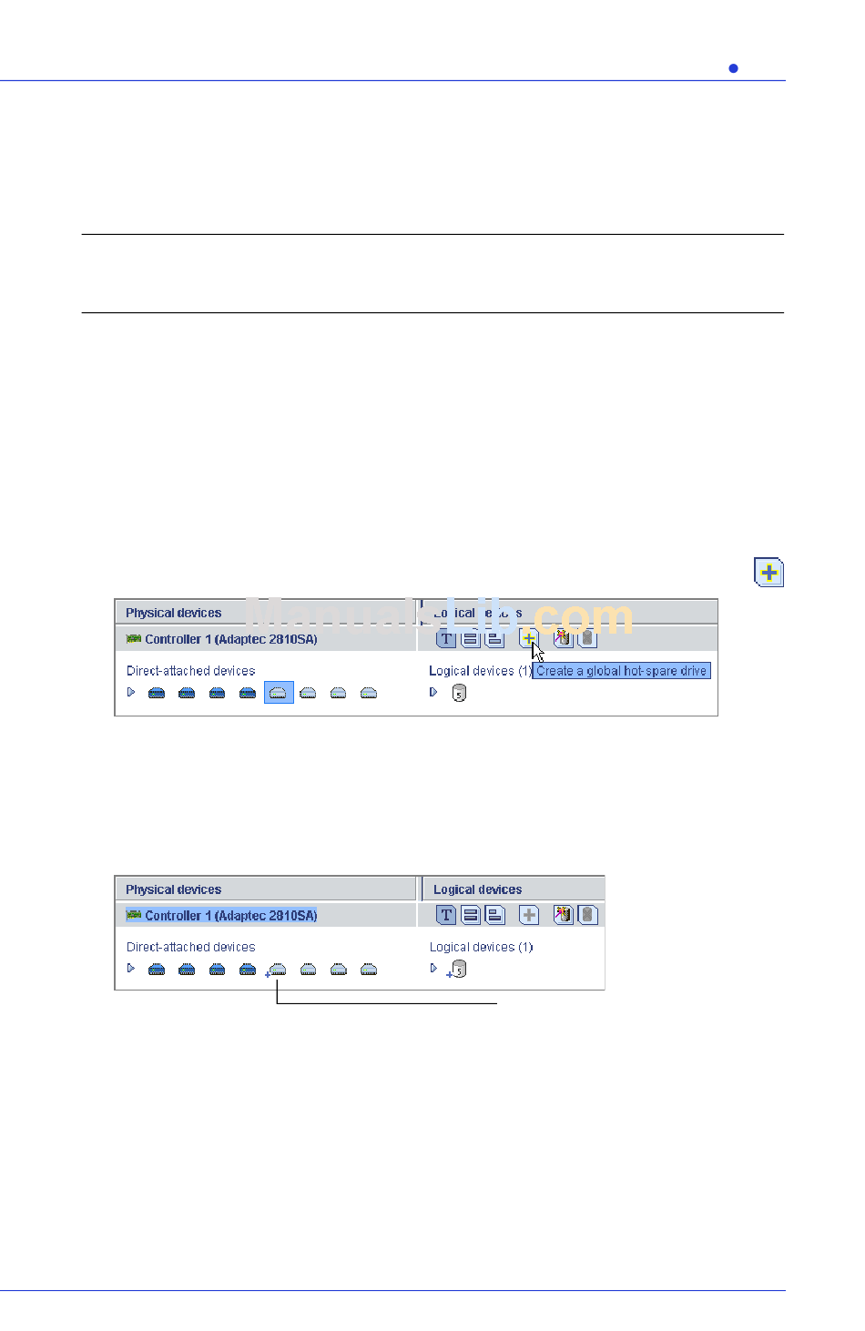This screenshot has height=1331, width=865.
Task: Click the blue dot in the page header
Action: click(733, 68)
